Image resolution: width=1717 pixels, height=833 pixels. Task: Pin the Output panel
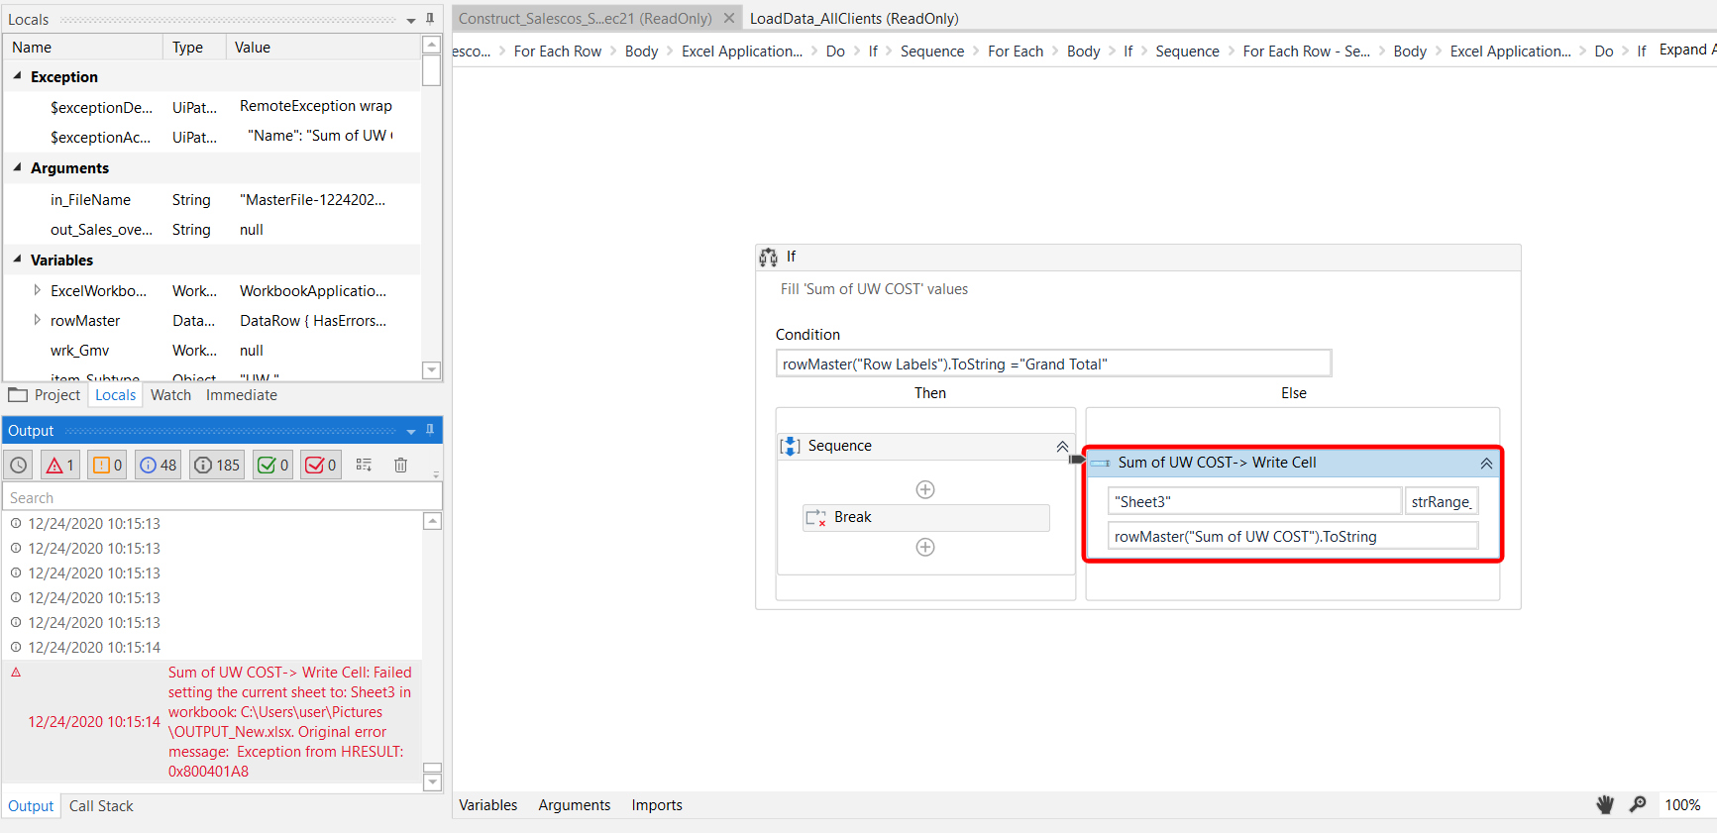pyautogui.click(x=430, y=430)
